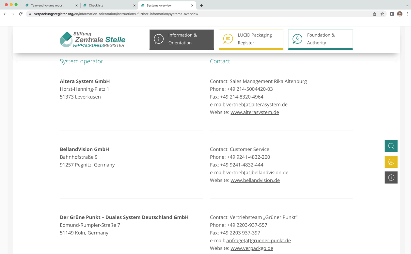
Task: Click the share icon in address bar
Action: tap(374, 14)
